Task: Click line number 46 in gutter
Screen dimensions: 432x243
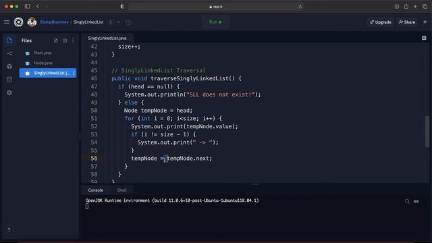Action: tap(94, 78)
